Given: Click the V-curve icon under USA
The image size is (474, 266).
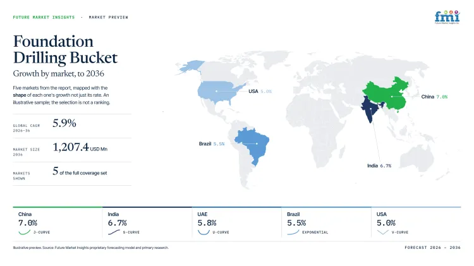Looking at the screenshot, I should pos(383,232).
